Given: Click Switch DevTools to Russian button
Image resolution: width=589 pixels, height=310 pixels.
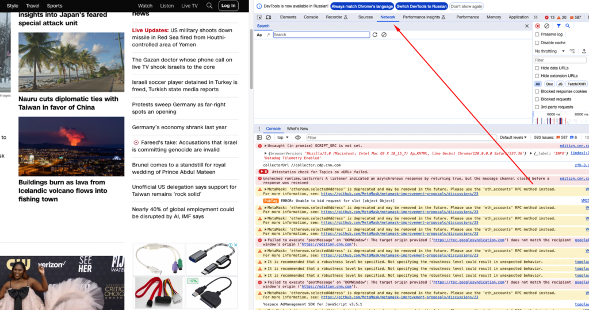Looking at the screenshot, I should coord(422,6).
